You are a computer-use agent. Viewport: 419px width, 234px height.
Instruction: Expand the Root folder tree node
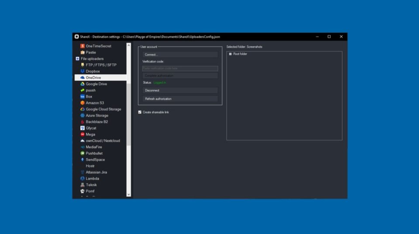[x=230, y=54]
